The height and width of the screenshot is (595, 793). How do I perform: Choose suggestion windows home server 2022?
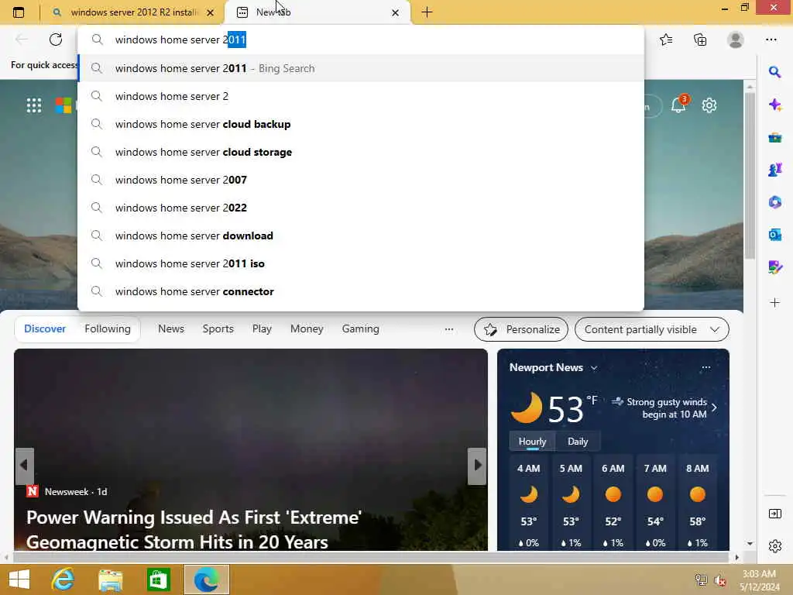pyautogui.click(x=361, y=208)
